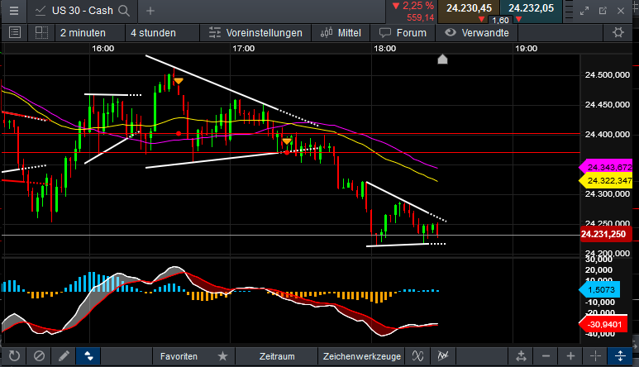Open the Zeitraum menu
Image resolution: width=639 pixels, height=367 pixels.
click(x=277, y=356)
